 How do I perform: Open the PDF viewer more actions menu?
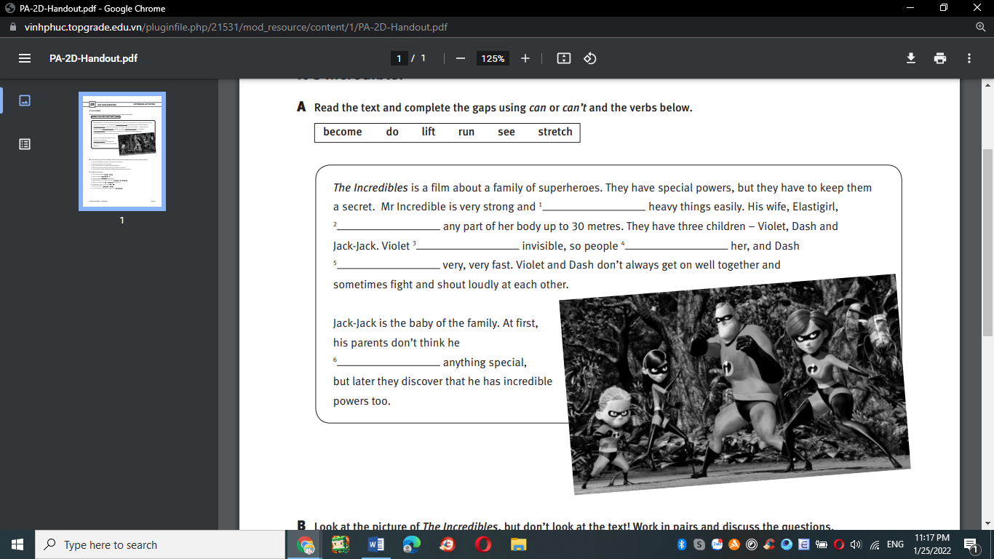click(969, 58)
